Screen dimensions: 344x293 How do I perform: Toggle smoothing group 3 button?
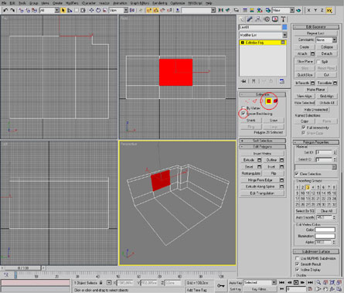click(308, 187)
